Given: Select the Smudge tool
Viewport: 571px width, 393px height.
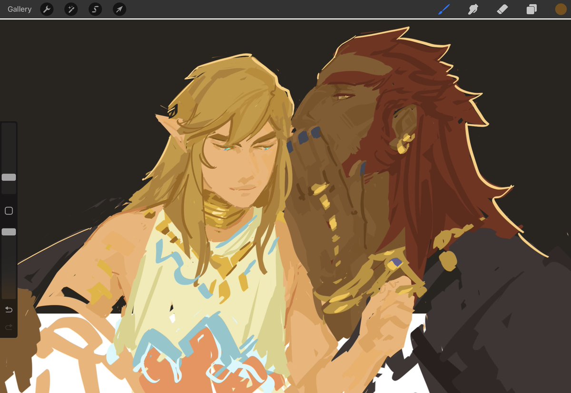Looking at the screenshot, I should tap(473, 9).
